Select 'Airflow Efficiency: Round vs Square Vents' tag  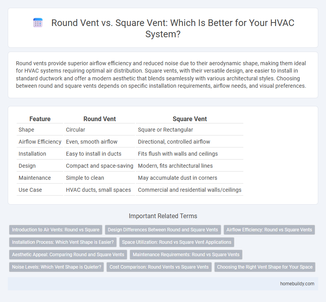tap(270, 230)
